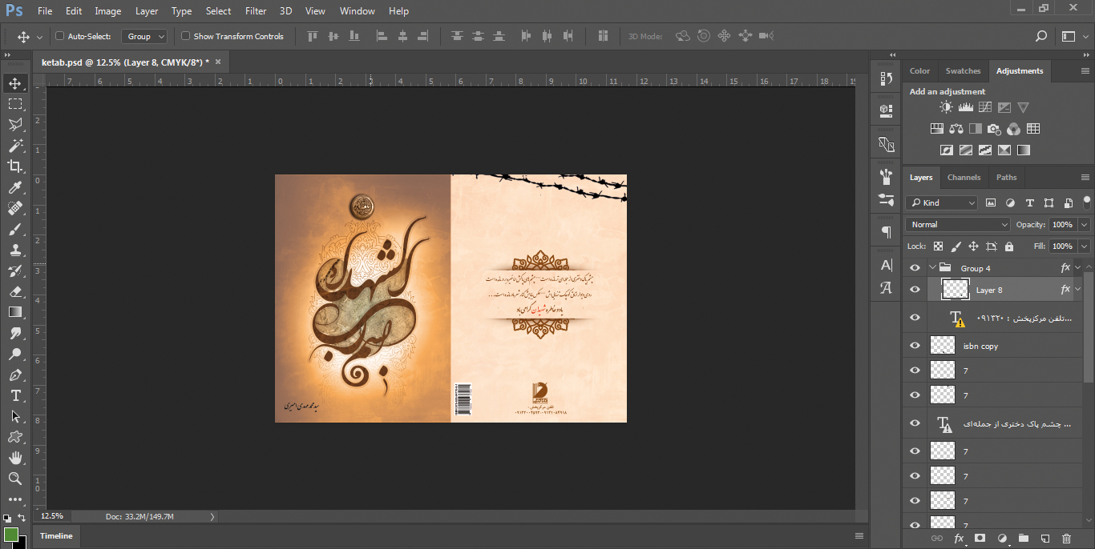The width and height of the screenshot is (1095, 549).
Task: Add a Brightness/Contrast adjustment
Action: [947, 107]
